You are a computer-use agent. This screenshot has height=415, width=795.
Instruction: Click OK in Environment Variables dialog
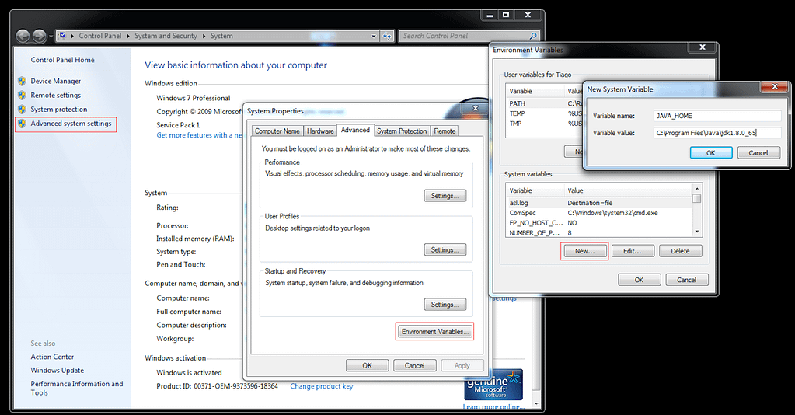[639, 280]
